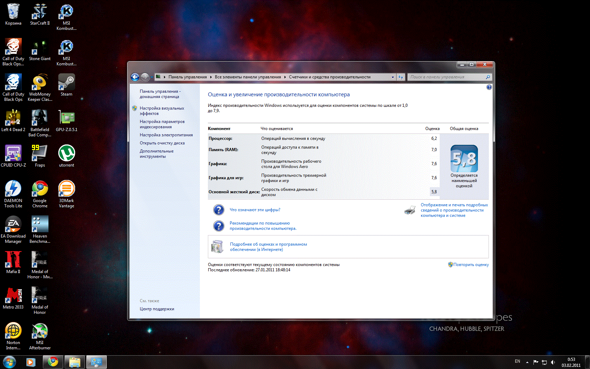Click Все элементы панели управления breadcrumb
590x369 pixels.
pyautogui.click(x=248, y=77)
